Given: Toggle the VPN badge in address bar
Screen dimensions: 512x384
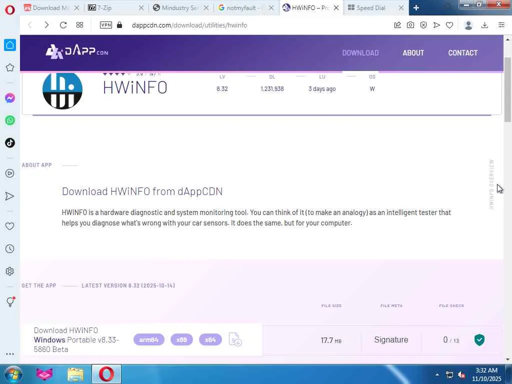Looking at the screenshot, I should [x=106, y=25].
